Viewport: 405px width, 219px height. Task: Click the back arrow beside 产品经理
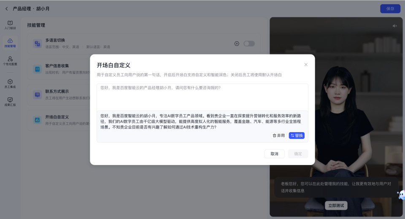click(x=6, y=8)
